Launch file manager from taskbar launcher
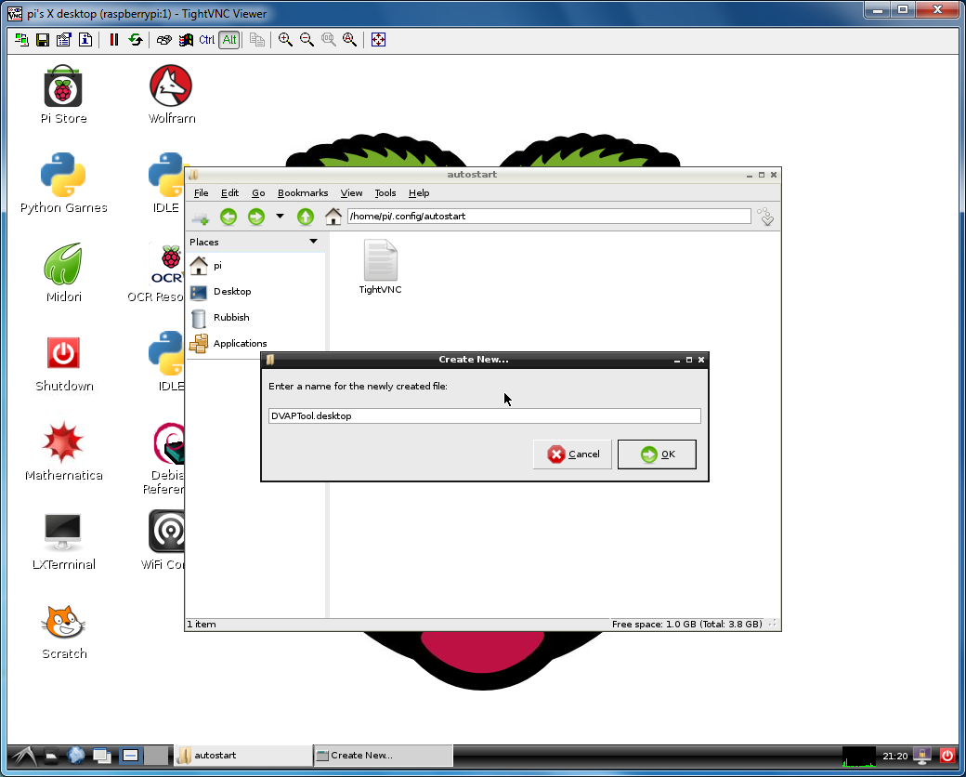Viewport: 966px width, 777px height. click(x=52, y=756)
